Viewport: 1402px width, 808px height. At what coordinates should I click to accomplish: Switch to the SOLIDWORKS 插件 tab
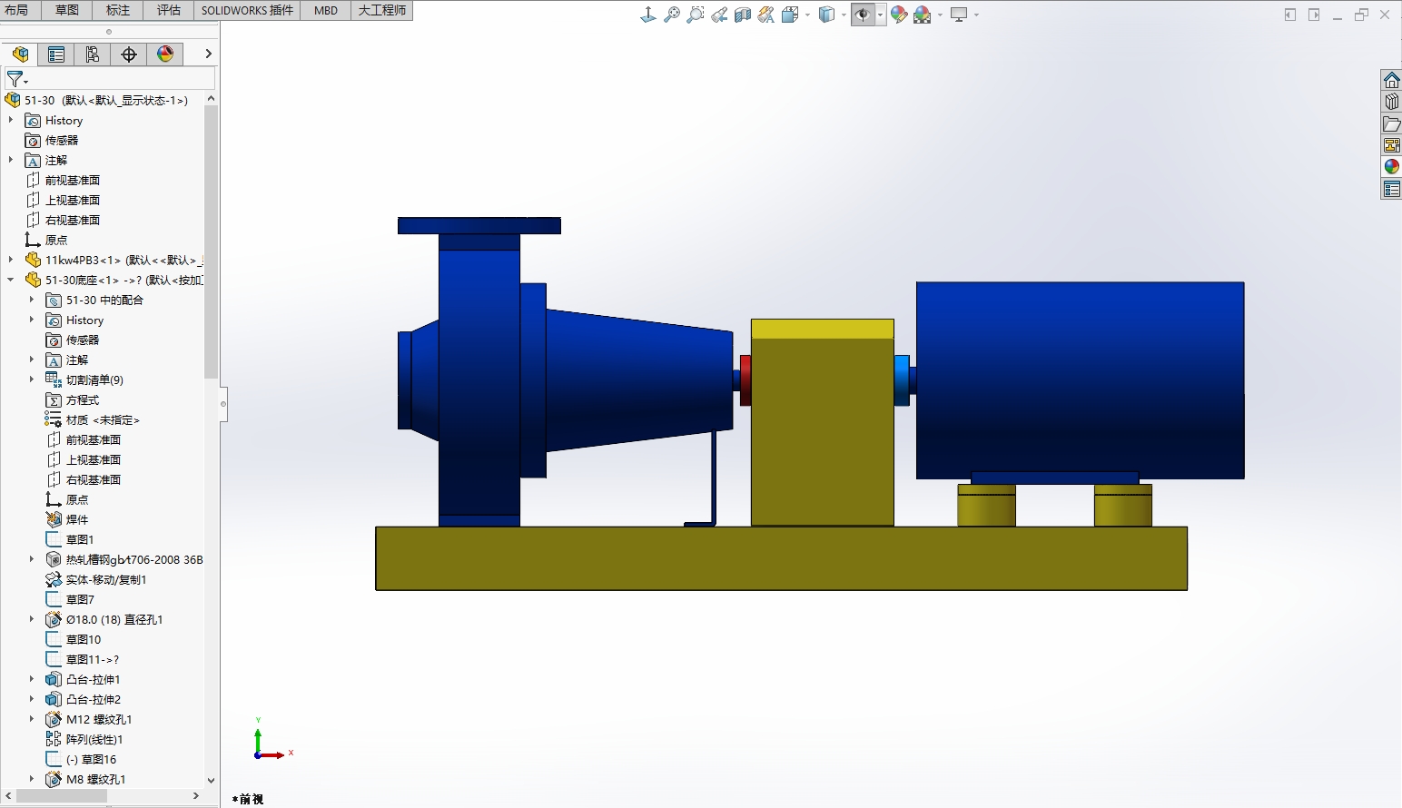[x=247, y=10]
